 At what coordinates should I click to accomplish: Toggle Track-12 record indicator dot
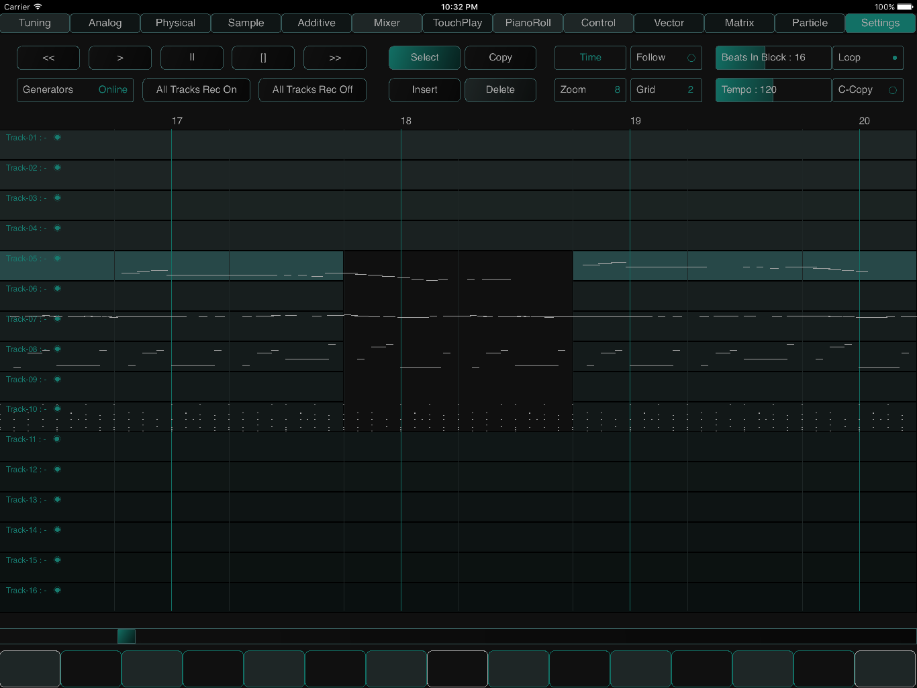tap(57, 469)
